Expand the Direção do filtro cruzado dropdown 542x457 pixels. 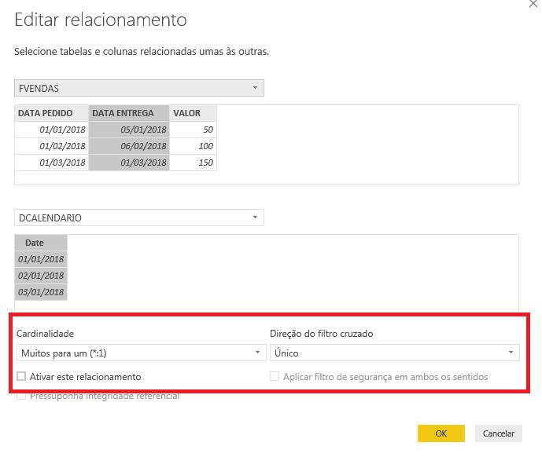(394, 353)
